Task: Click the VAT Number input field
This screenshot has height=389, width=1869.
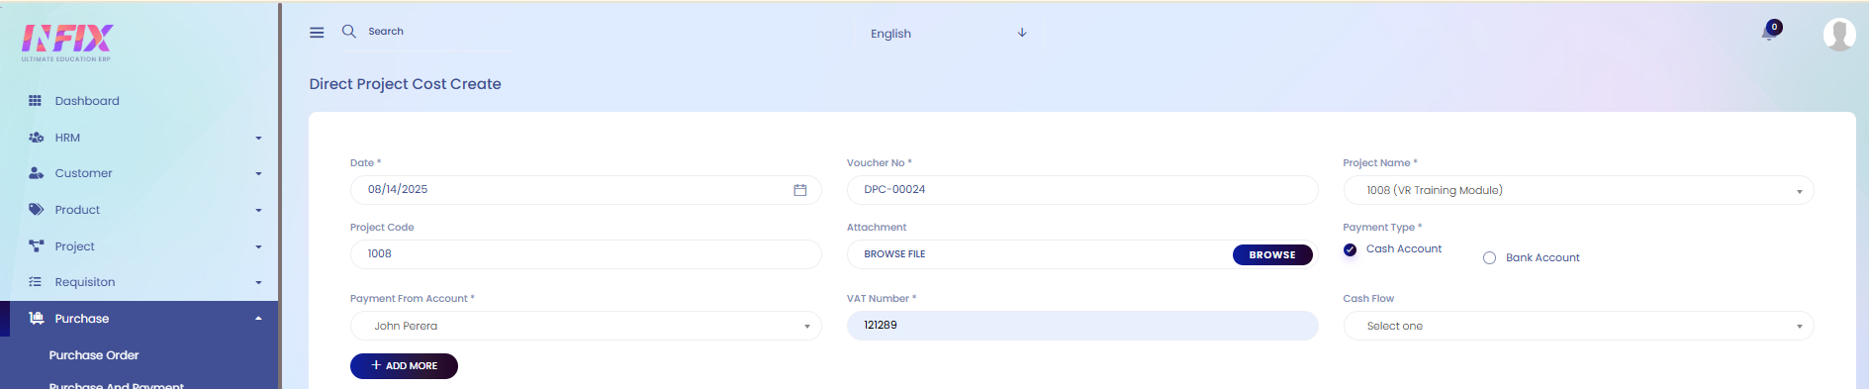Action: pyautogui.click(x=1082, y=326)
